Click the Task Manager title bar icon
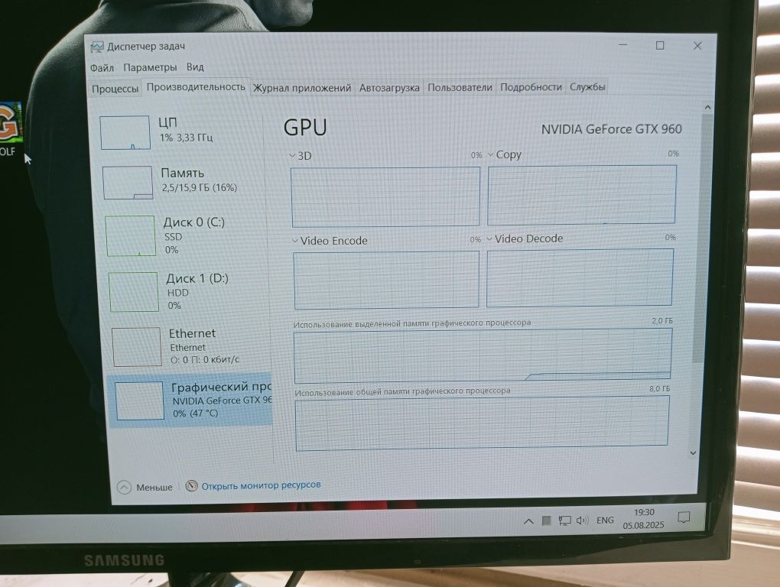Screen dimensions: 780x587 [97, 47]
